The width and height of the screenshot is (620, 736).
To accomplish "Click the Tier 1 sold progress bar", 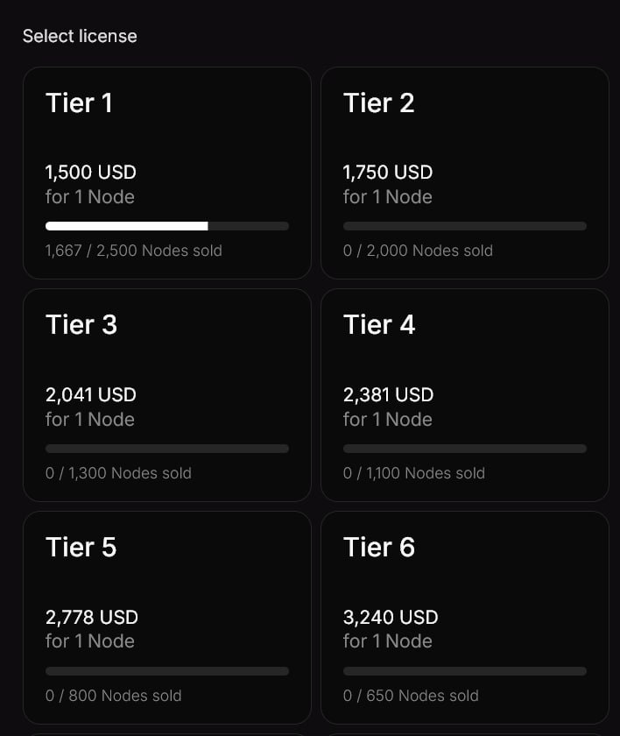I will 167,226.
